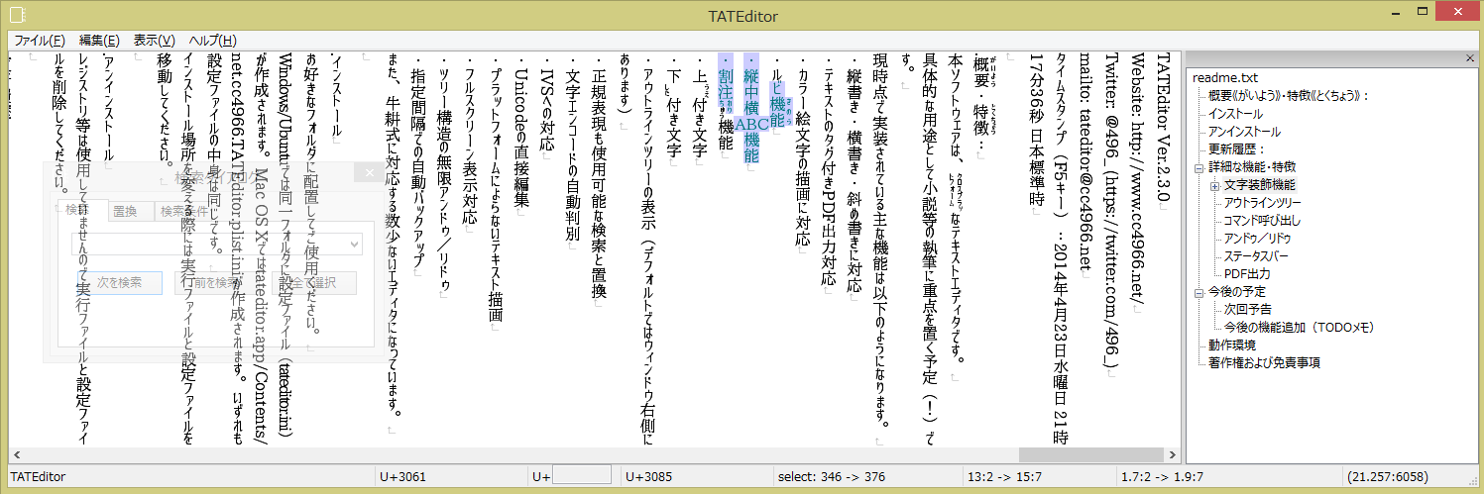Click the editor scrollbar right arrow
The image size is (1484, 494).
(x=1175, y=455)
